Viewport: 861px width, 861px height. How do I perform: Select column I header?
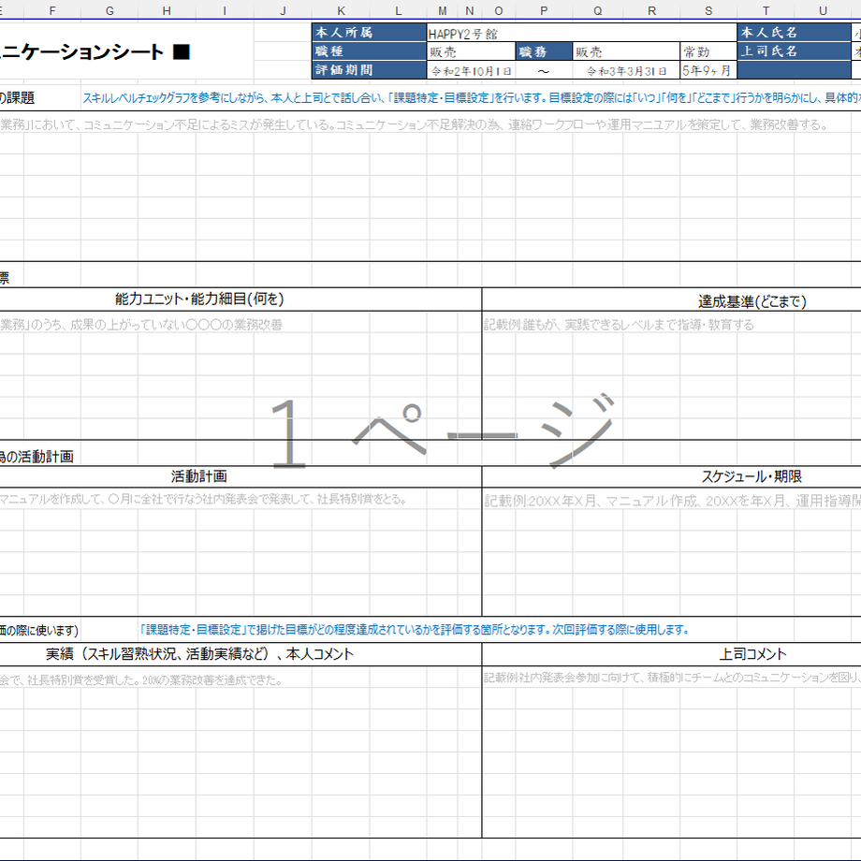pyautogui.click(x=225, y=10)
